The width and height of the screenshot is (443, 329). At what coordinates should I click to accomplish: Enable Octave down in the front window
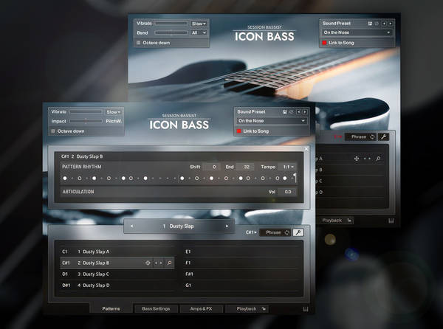pyautogui.click(x=53, y=131)
